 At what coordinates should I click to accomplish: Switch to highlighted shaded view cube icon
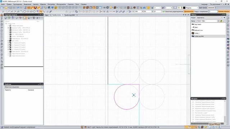94,8
